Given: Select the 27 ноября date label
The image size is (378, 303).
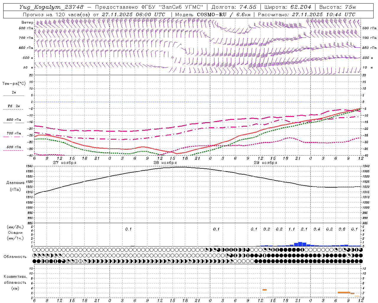Looking at the screenshot, I should coord(65,163).
